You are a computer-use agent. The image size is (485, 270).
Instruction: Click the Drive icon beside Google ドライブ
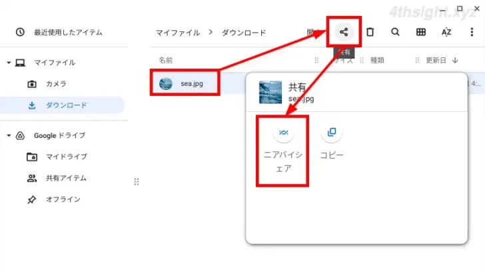(20, 135)
